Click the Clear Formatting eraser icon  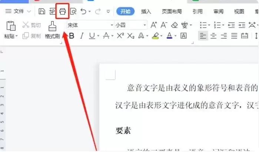click(174, 25)
